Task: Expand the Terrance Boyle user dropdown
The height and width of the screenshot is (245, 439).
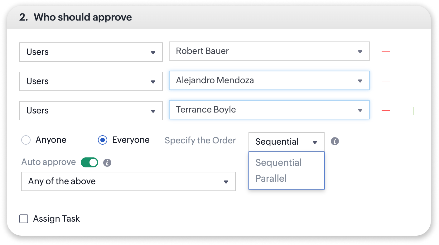Action: [269, 110]
